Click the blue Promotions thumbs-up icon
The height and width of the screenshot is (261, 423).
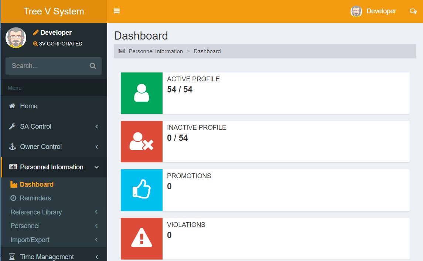[x=141, y=190]
